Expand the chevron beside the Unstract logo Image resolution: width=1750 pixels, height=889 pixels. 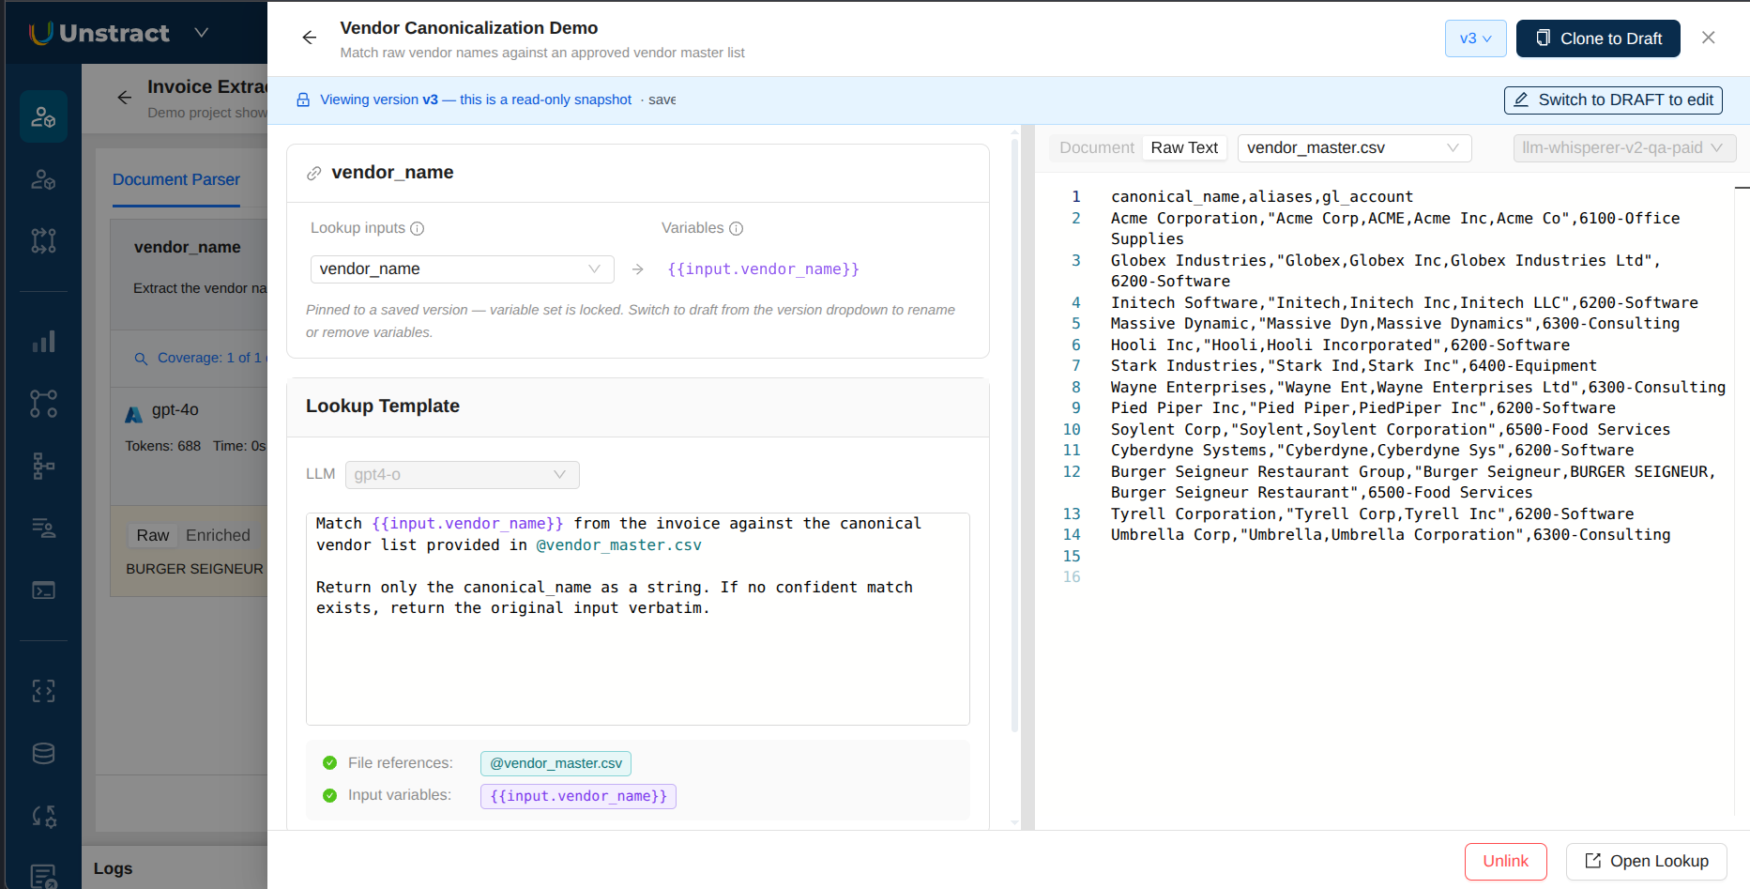tap(201, 33)
